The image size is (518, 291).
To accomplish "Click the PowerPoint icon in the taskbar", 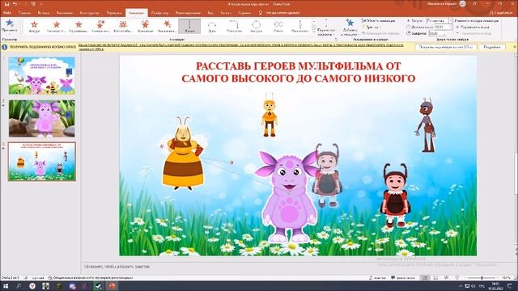I will (x=112, y=286).
